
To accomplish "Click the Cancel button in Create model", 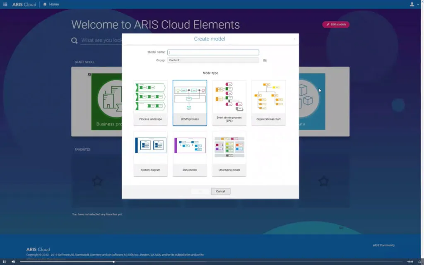I will pyautogui.click(x=220, y=191).
